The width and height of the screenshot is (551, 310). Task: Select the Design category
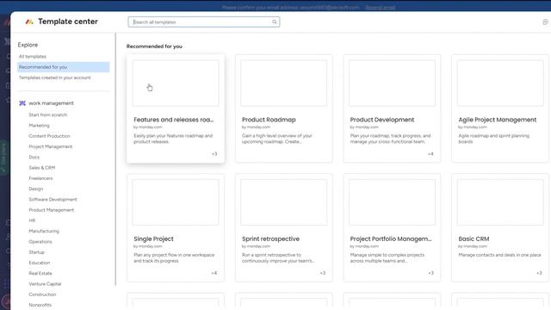pos(36,189)
